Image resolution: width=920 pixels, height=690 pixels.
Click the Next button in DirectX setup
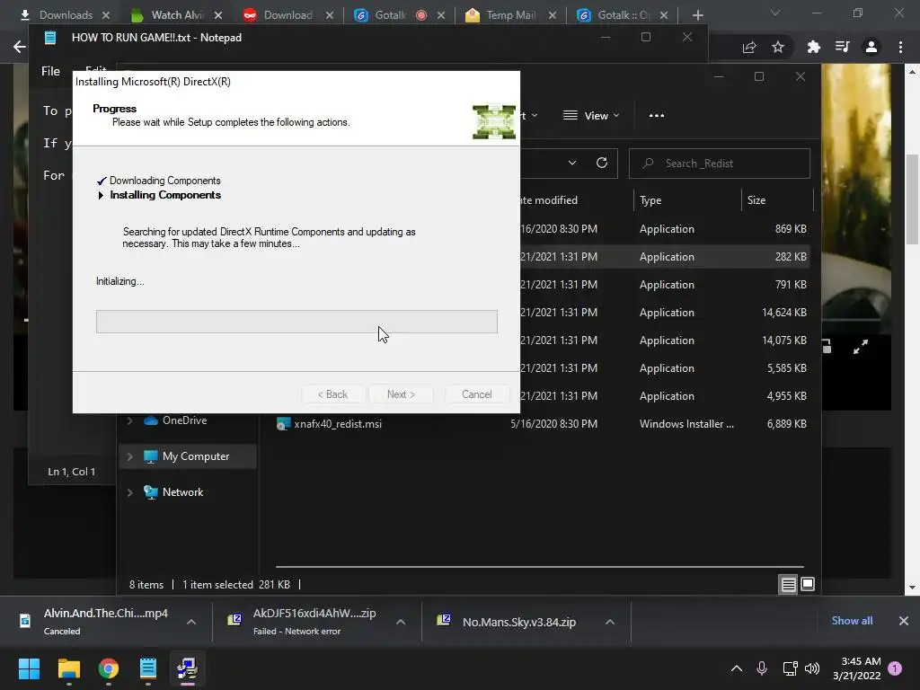tap(402, 394)
